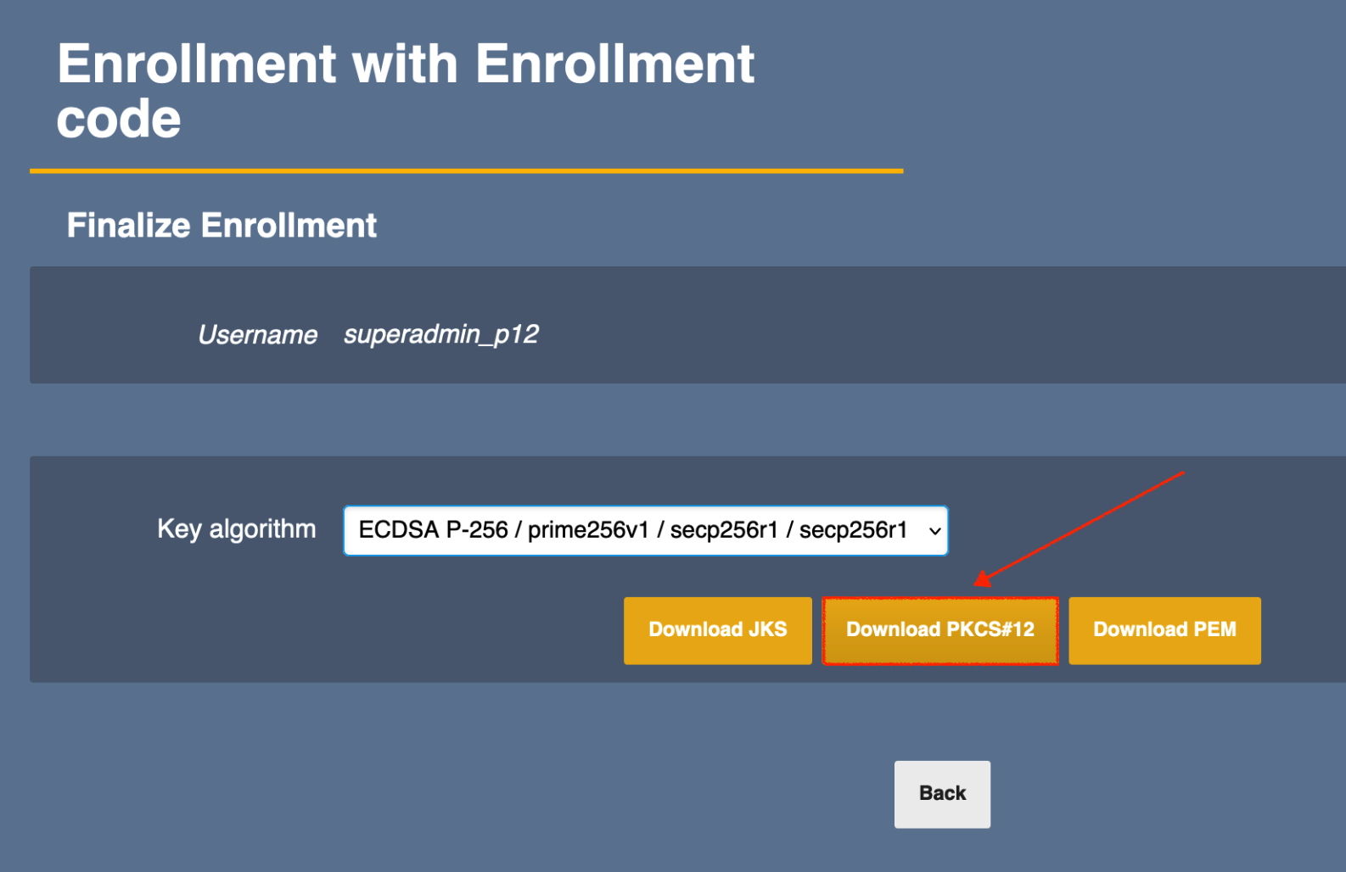This screenshot has height=872, width=1346.
Task: Open the Key algorithm dropdown
Action: (645, 531)
